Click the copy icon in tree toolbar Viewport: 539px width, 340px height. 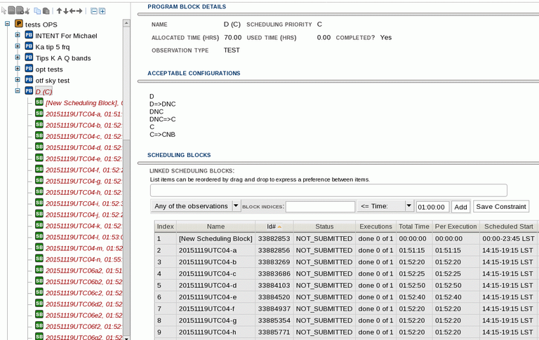pyautogui.click(x=37, y=11)
